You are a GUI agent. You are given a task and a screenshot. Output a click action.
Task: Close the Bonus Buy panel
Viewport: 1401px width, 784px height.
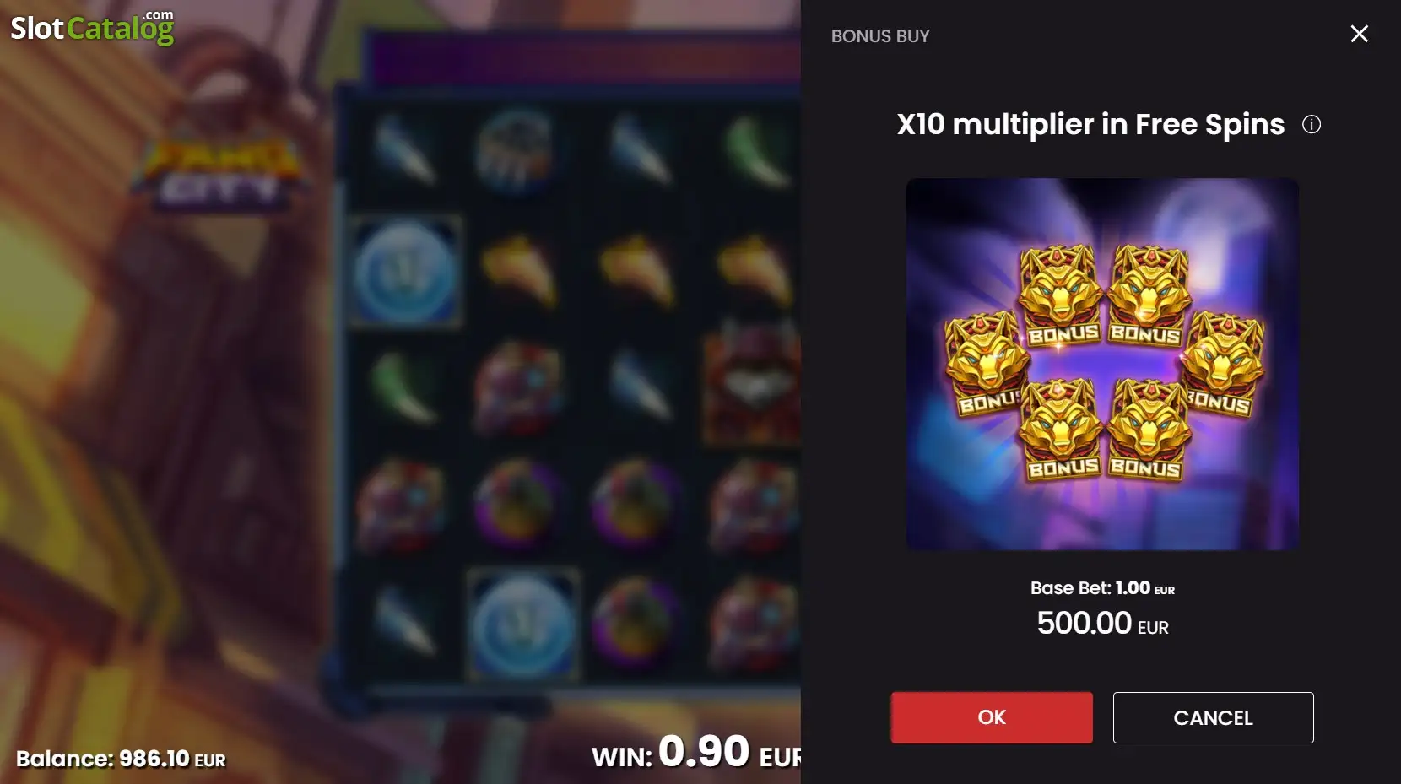(x=1359, y=34)
